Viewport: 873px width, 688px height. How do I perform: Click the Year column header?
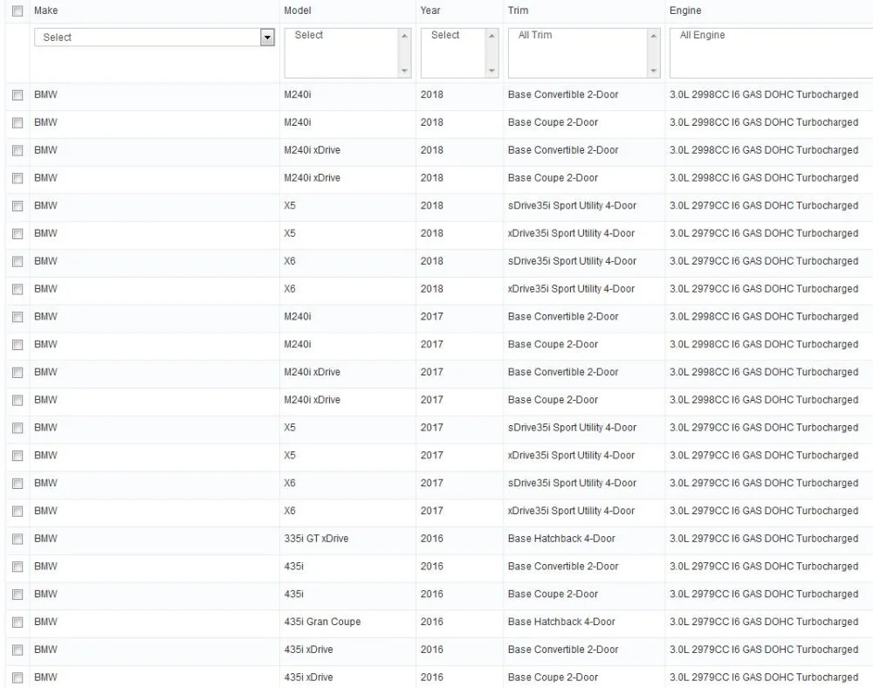430,10
